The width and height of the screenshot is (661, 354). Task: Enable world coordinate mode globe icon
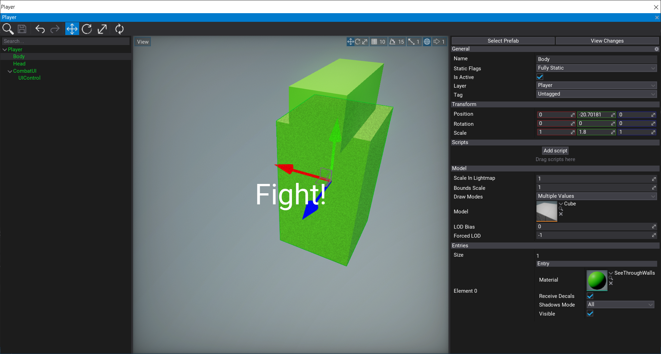(427, 41)
